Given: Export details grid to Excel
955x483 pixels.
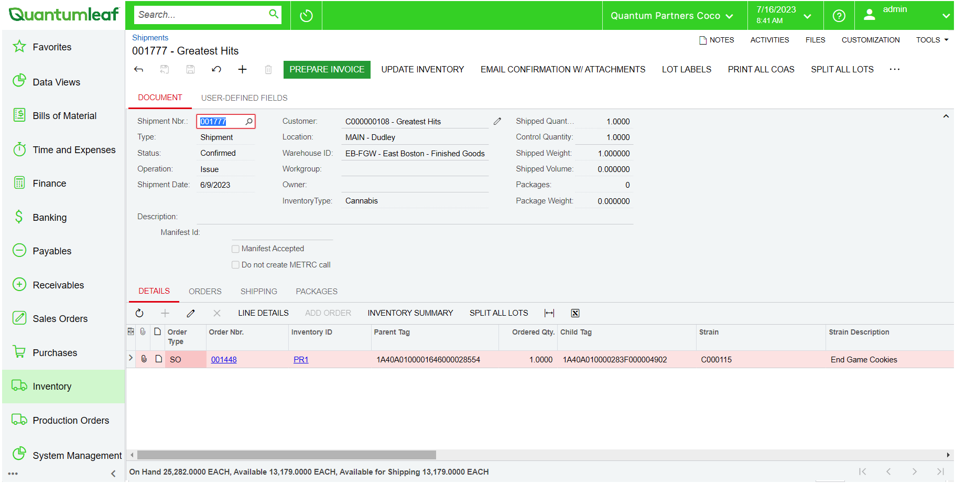Looking at the screenshot, I should tap(575, 313).
